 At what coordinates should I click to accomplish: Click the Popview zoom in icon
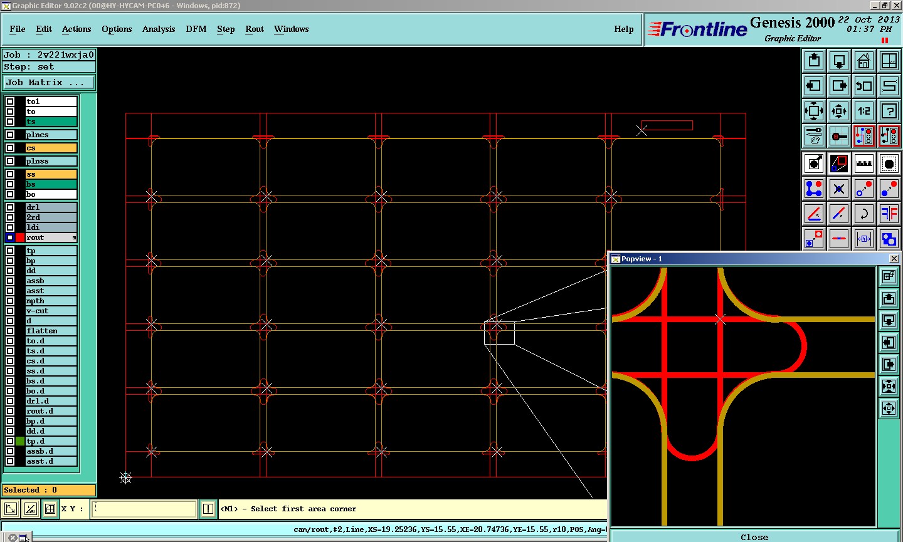click(889, 386)
